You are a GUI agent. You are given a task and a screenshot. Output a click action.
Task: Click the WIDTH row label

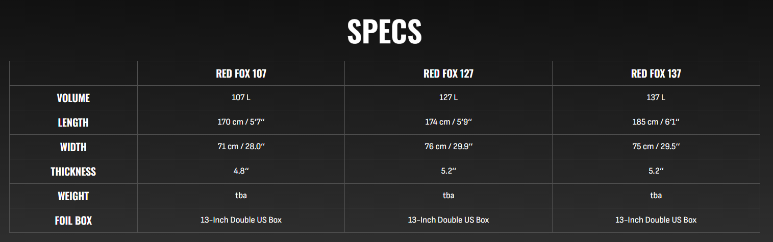coord(73,147)
